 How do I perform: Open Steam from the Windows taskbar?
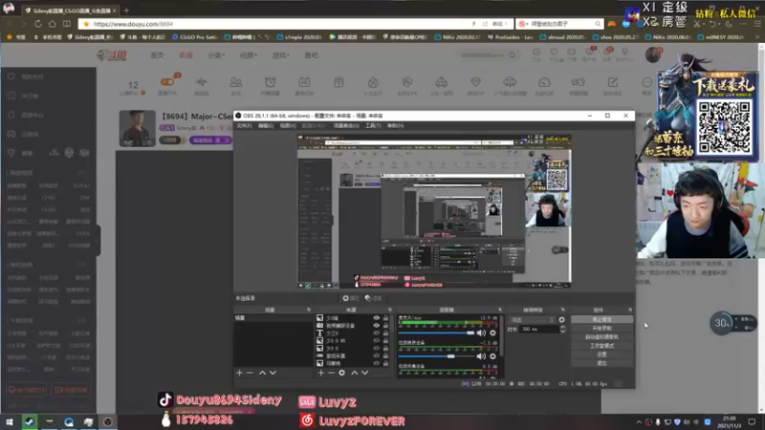click(x=30, y=421)
